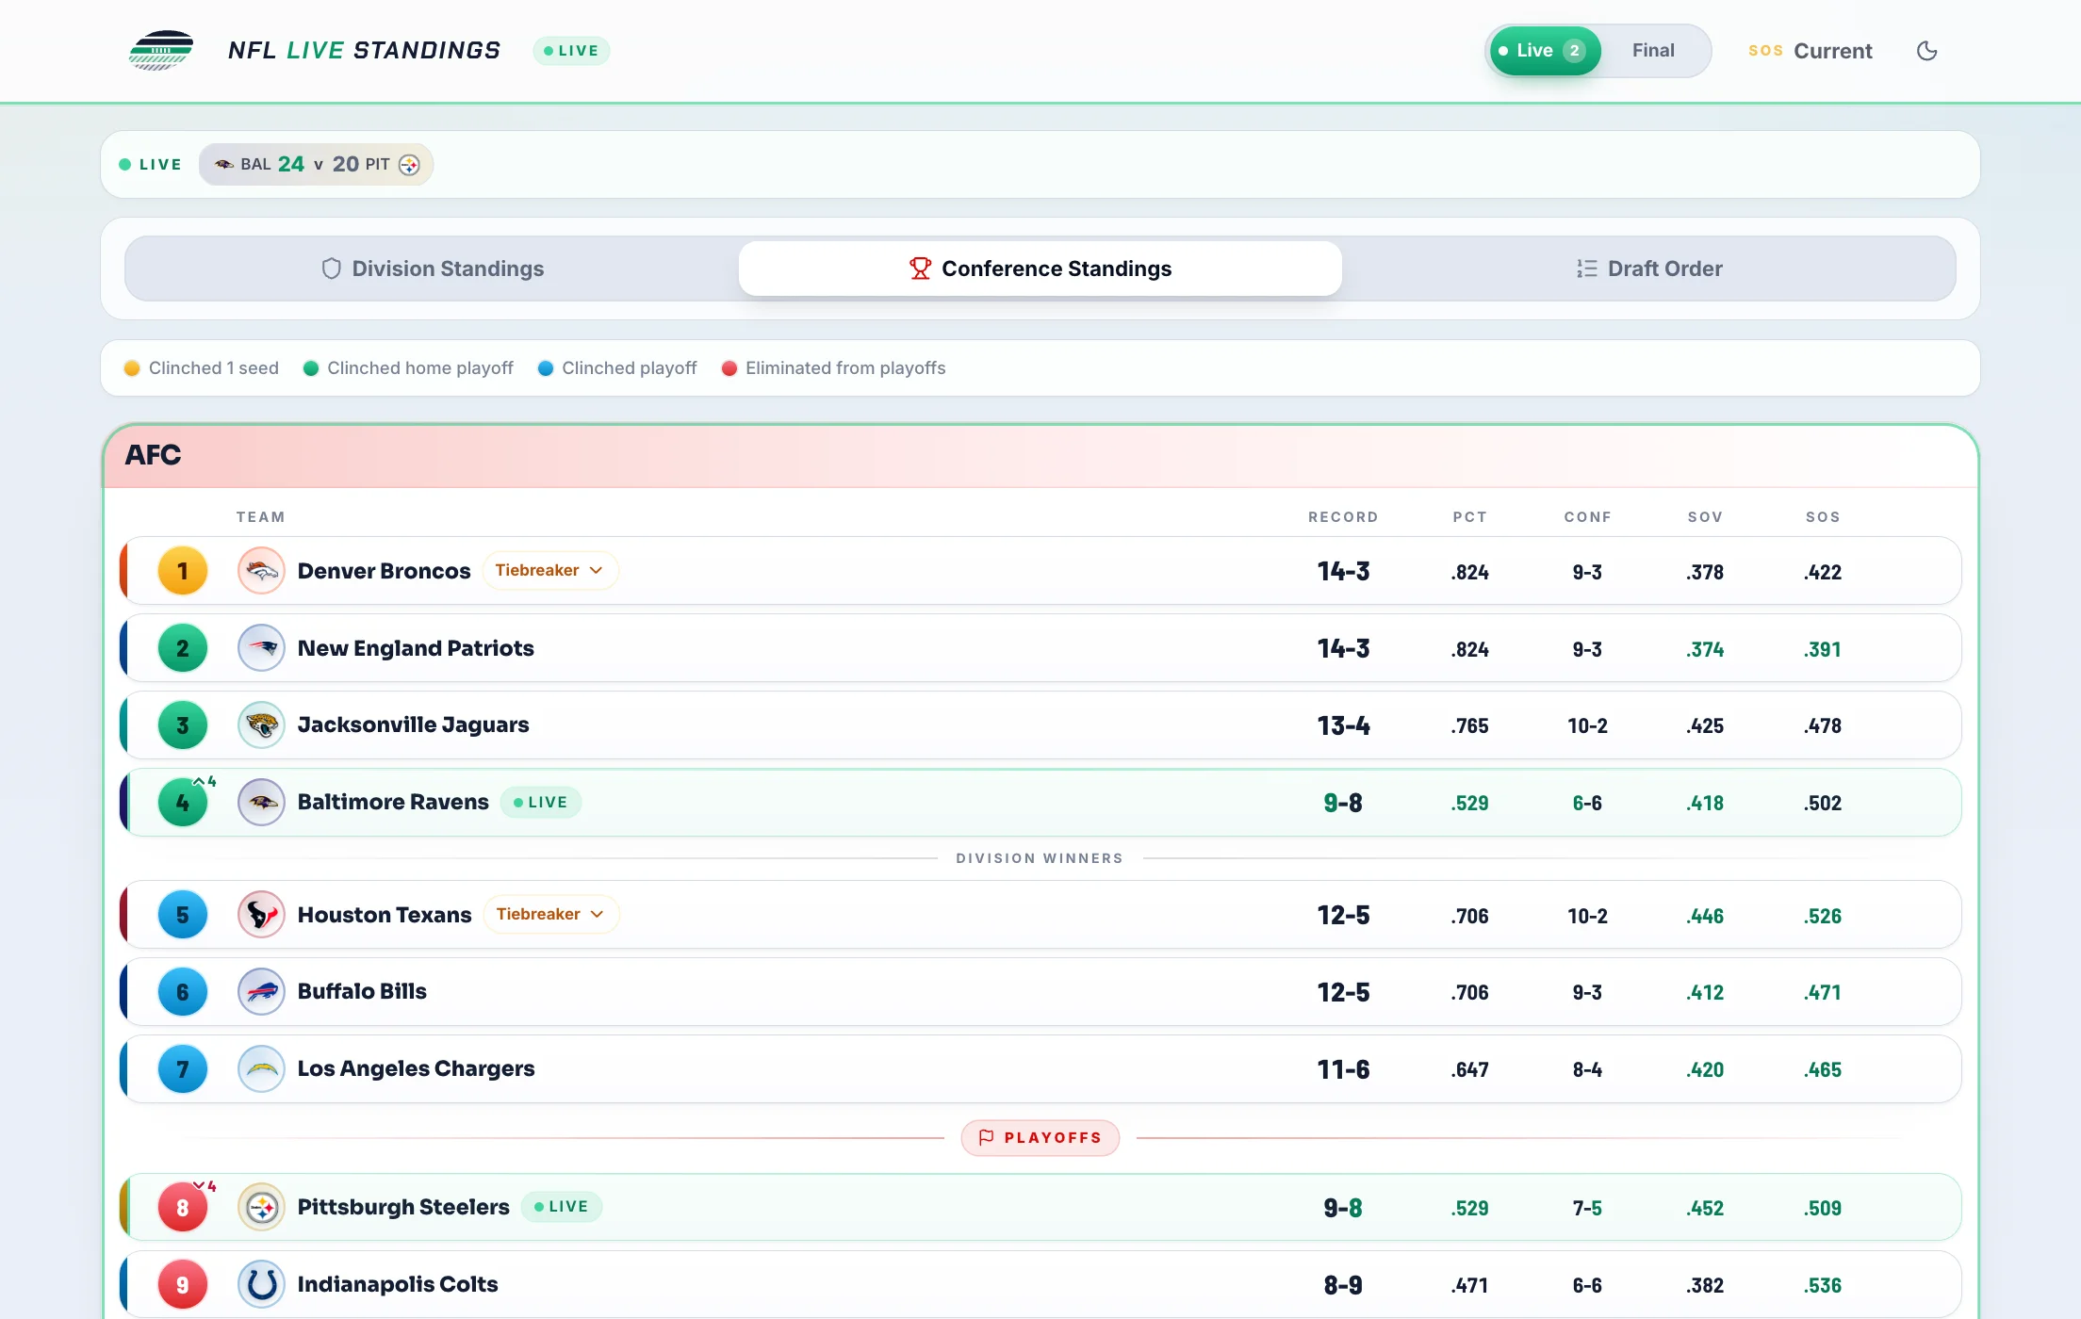Screen dimensions: 2081x1319
Task: Toggle the SOS Current setting
Action: (1810, 51)
